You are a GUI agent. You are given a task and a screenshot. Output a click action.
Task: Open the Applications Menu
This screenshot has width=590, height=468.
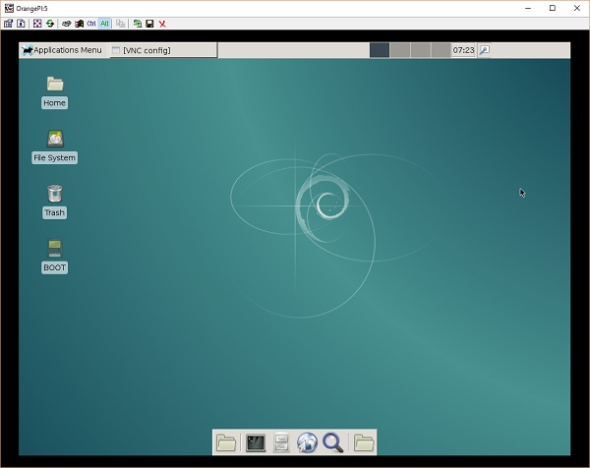61,50
